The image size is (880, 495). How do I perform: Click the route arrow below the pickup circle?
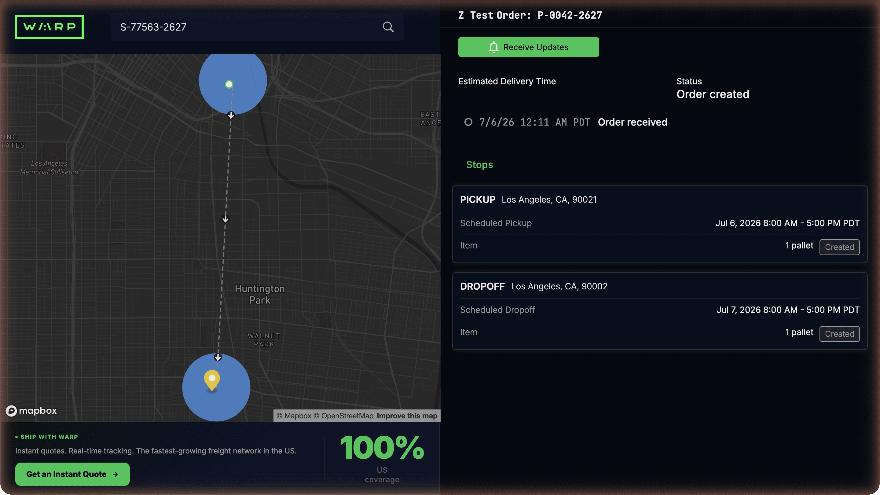tap(231, 115)
